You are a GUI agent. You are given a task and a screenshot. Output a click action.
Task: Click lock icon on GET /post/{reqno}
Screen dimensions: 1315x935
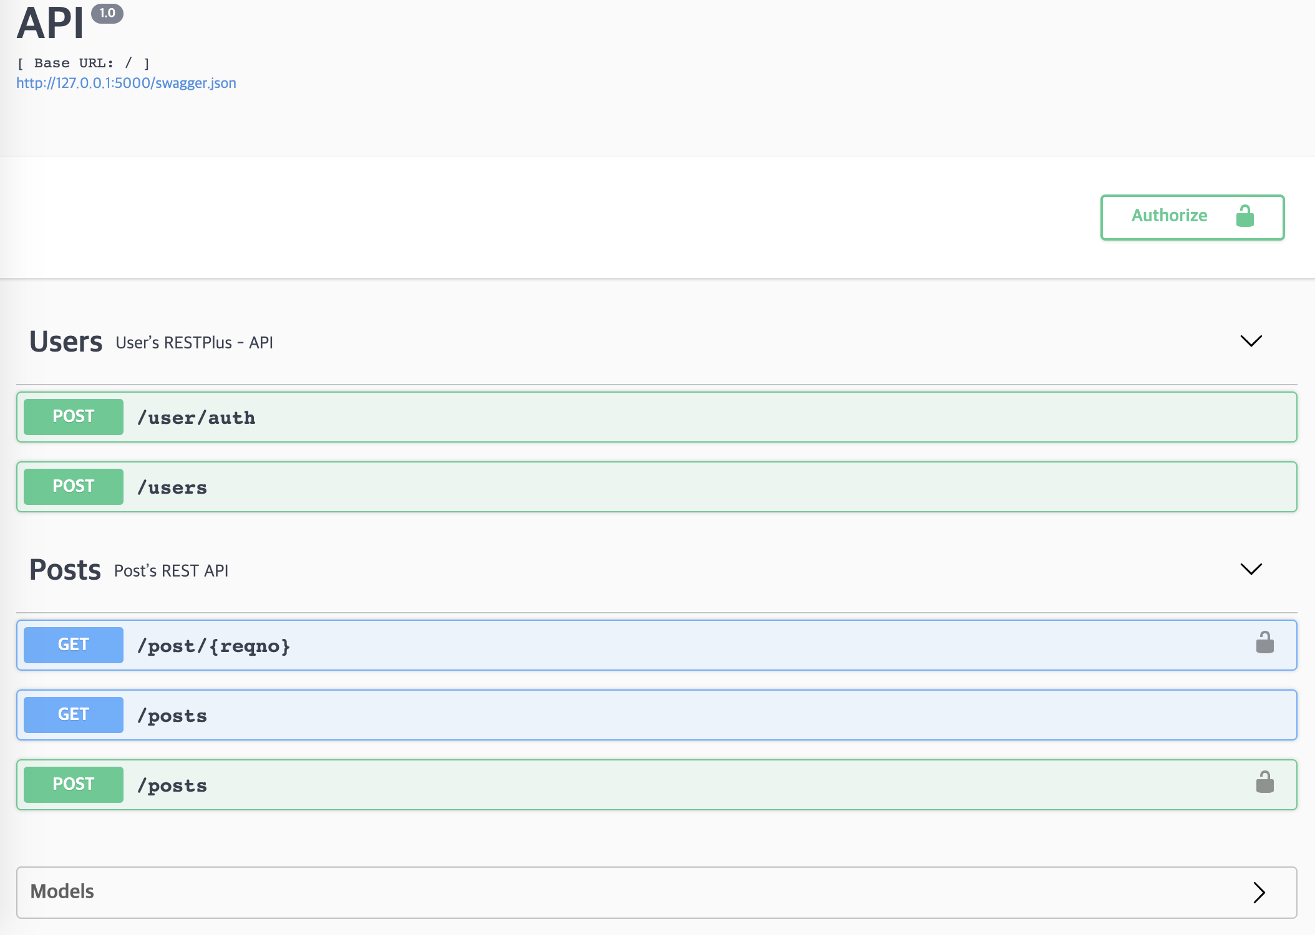[1265, 642]
